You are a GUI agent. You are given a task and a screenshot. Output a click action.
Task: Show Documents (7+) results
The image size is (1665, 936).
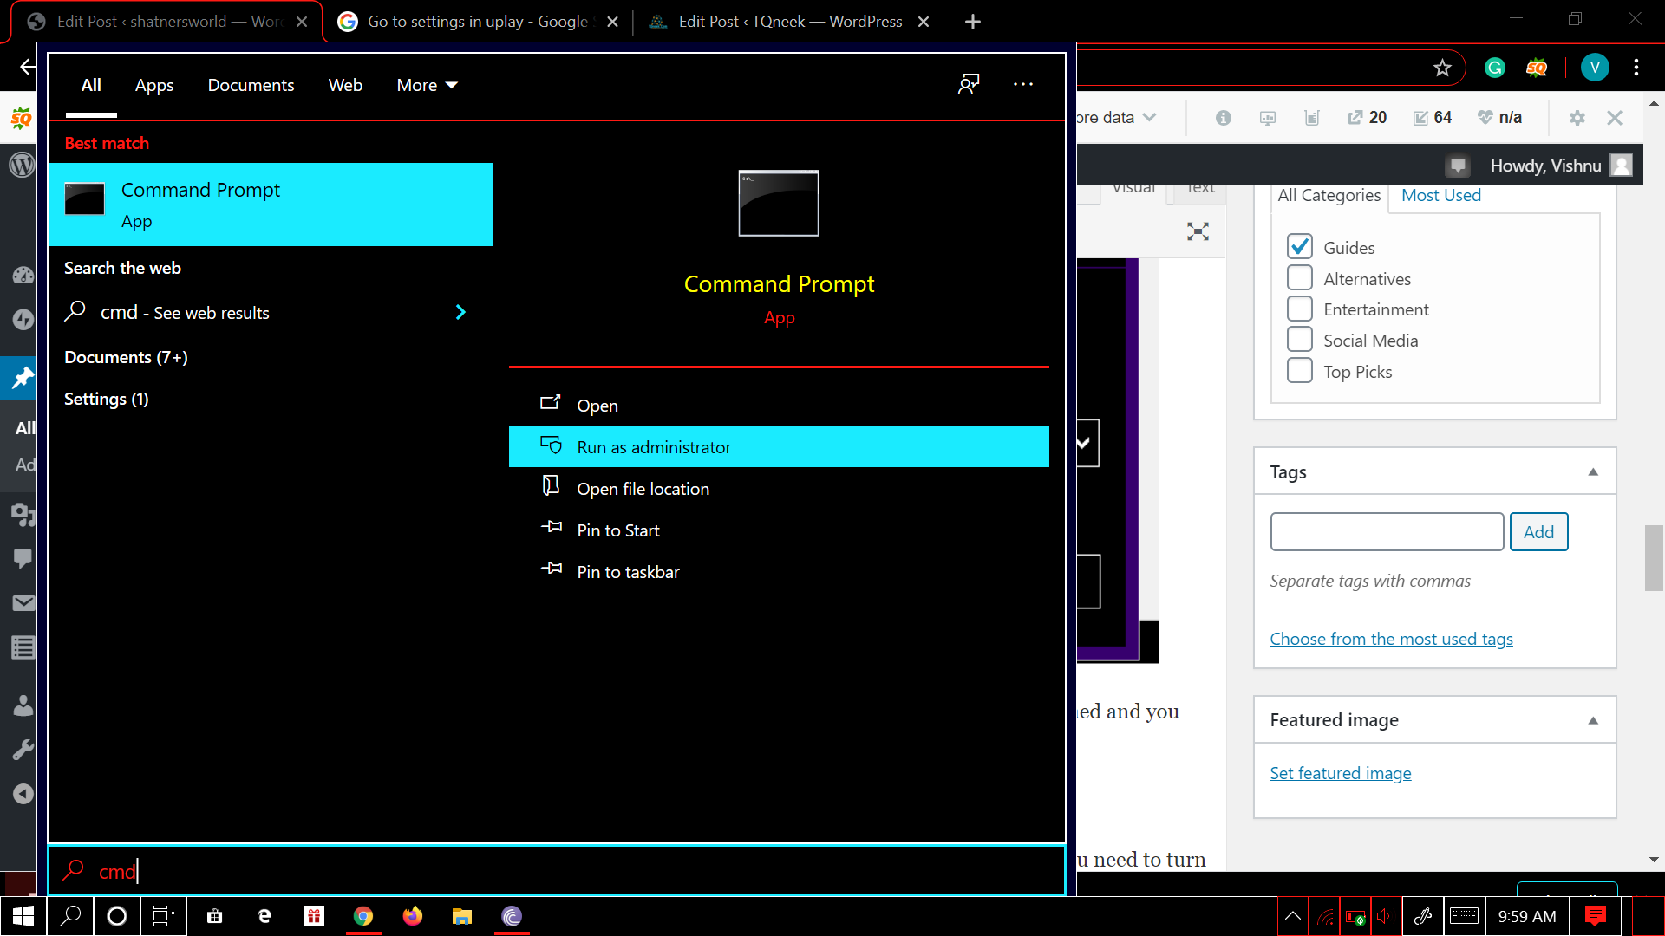(126, 357)
